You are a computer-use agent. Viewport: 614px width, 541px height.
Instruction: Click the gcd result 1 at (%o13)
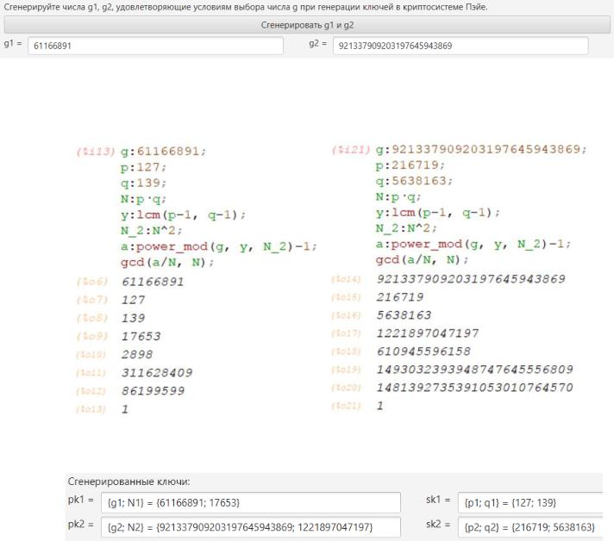[125, 409]
